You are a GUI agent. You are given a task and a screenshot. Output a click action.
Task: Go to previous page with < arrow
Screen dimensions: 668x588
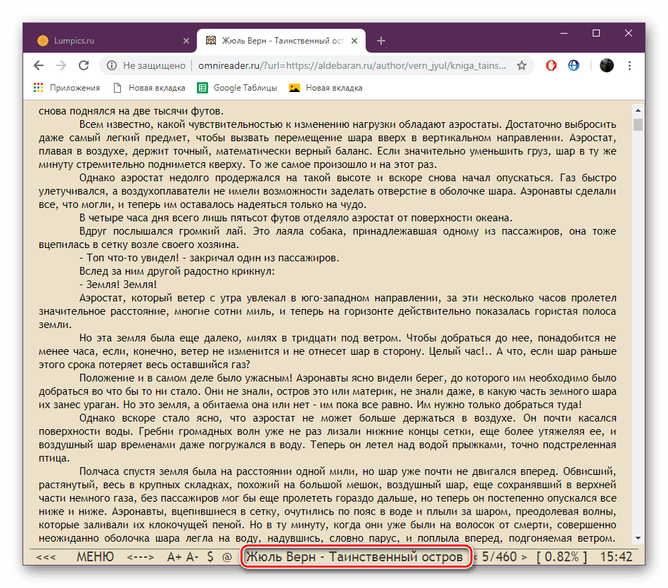click(x=476, y=557)
